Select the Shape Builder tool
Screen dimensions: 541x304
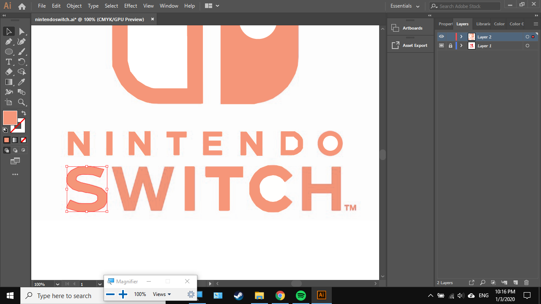[x=22, y=72]
